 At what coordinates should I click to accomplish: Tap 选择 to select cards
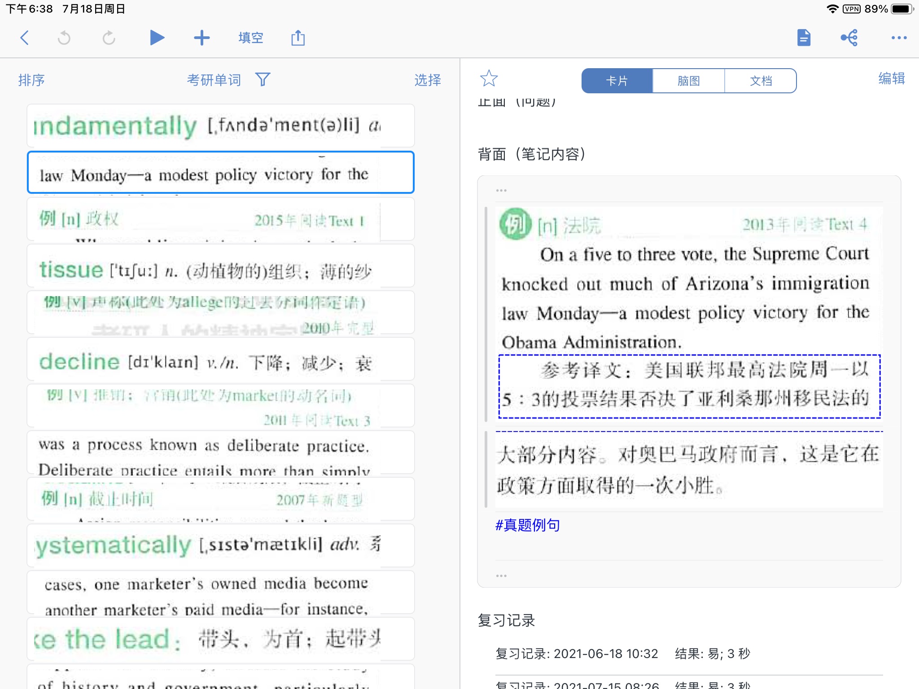pos(428,80)
